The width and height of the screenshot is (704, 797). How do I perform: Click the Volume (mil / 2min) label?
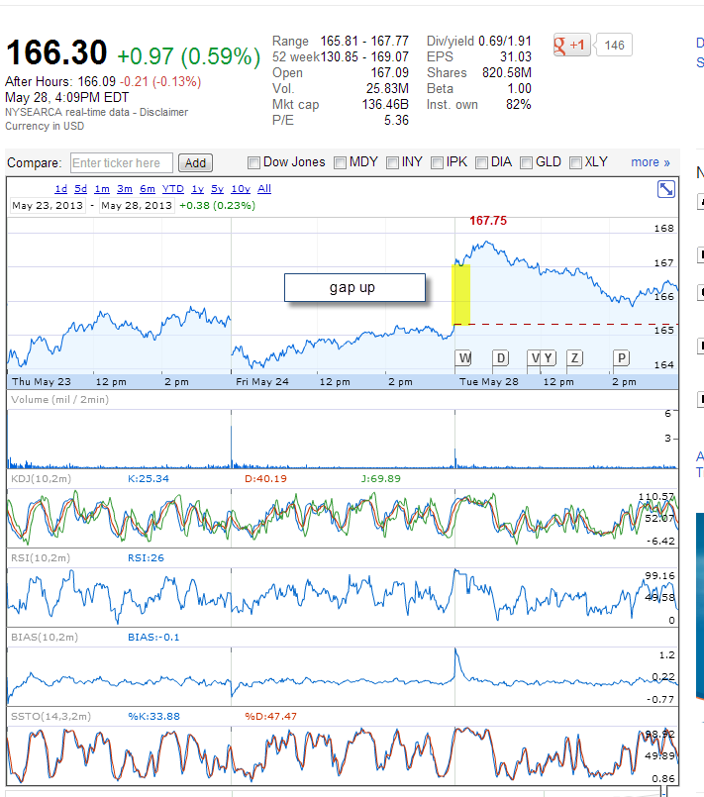pos(60,400)
